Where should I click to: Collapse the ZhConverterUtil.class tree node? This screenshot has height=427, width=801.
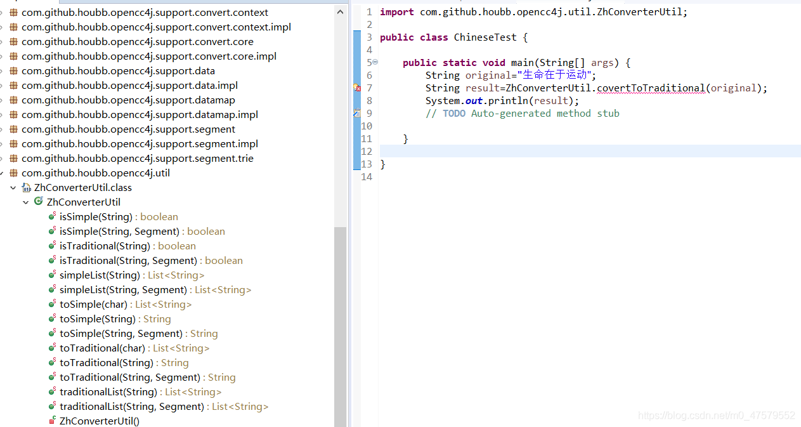tap(13, 188)
